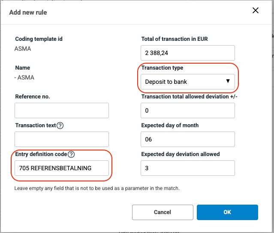Click the "Name" field label

click(x=23, y=68)
